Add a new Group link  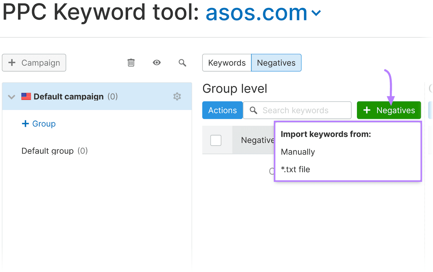click(x=38, y=124)
